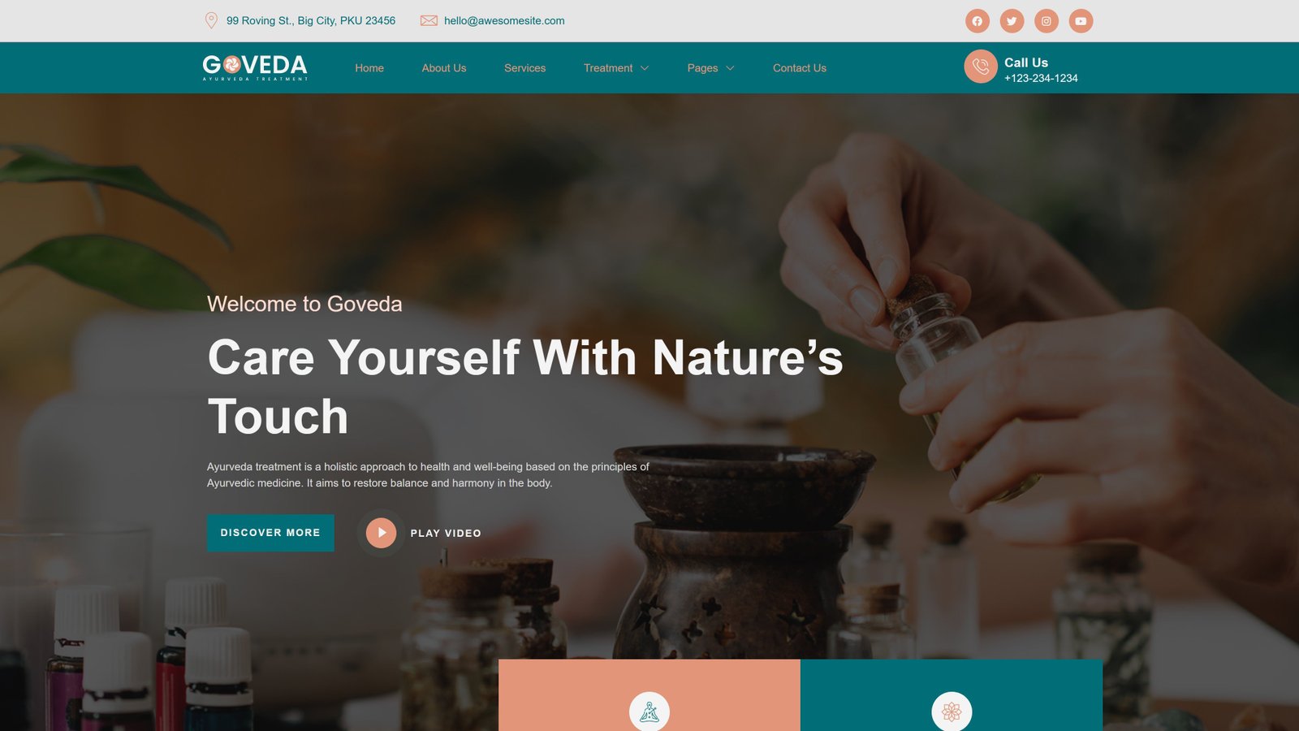The image size is (1299, 731).
Task: Expand the Treatment dropdown menu
Action: 616,68
